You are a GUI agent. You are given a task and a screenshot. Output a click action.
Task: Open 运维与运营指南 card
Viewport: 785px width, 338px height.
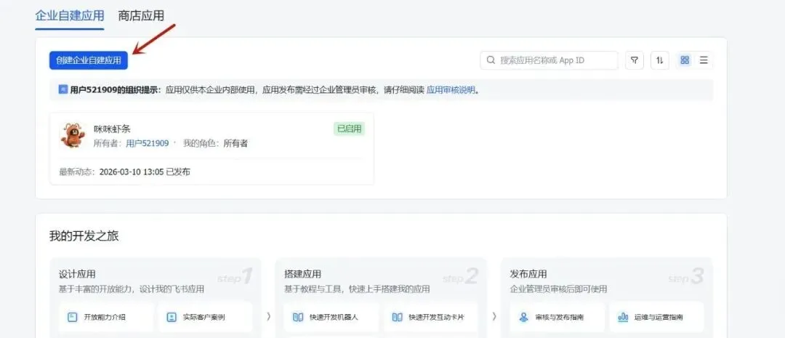click(656, 317)
